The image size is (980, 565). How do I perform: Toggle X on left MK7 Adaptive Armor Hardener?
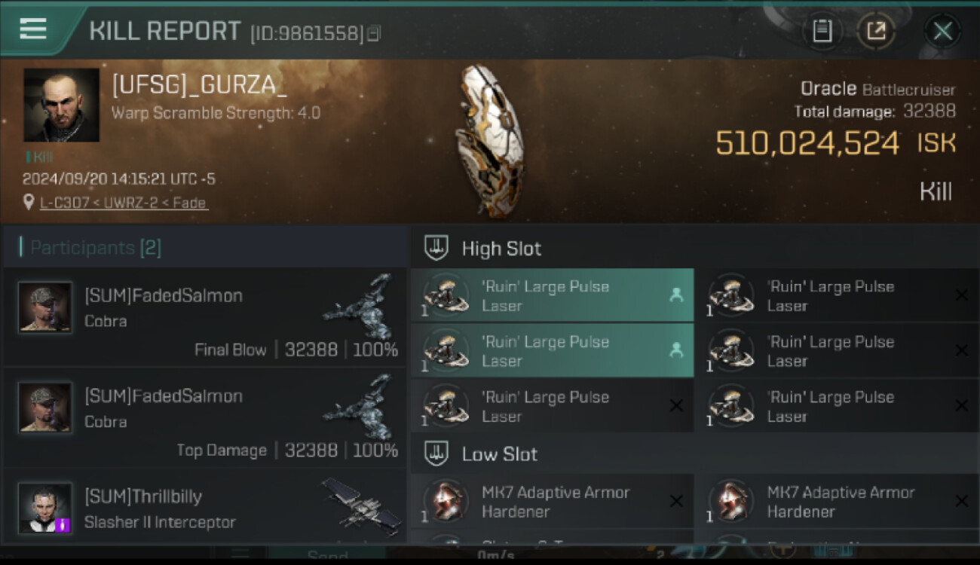tap(676, 501)
